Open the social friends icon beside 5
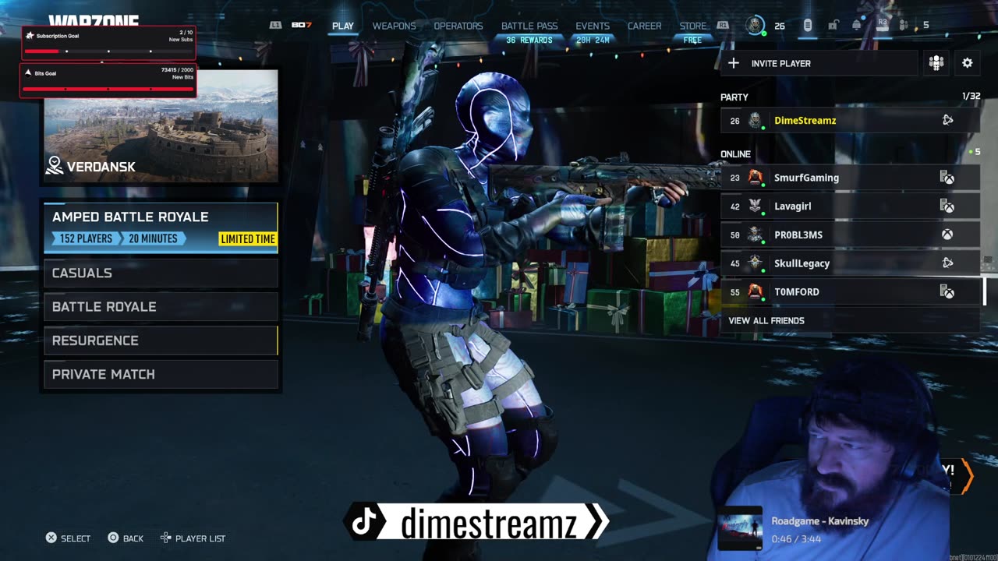This screenshot has width=998, height=561. (x=904, y=26)
